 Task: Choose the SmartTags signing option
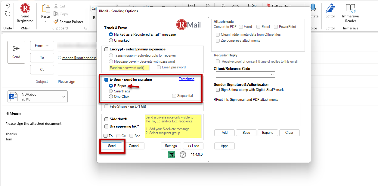tap(111, 91)
